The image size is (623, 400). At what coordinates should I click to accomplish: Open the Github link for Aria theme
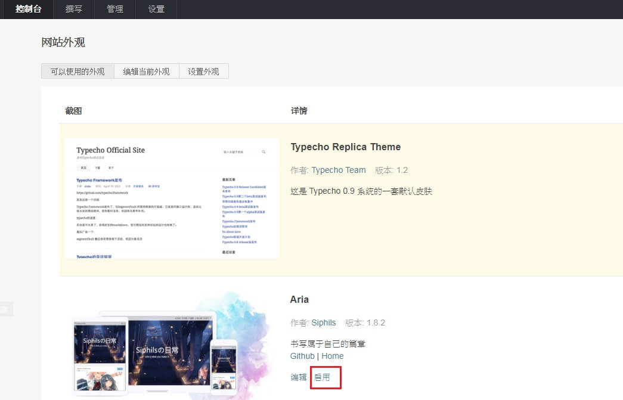coord(302,356)
